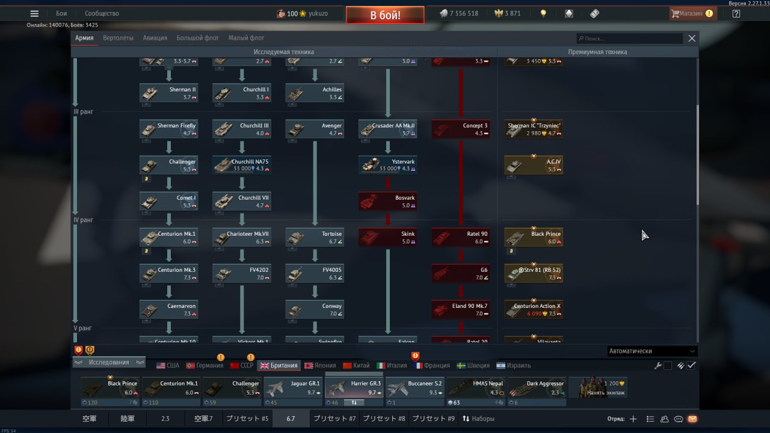Select the Италия nation
The image size is (770, 433).
(392, 365)
